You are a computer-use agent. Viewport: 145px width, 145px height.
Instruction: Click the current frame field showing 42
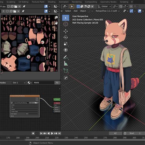(x=115, y=133)
